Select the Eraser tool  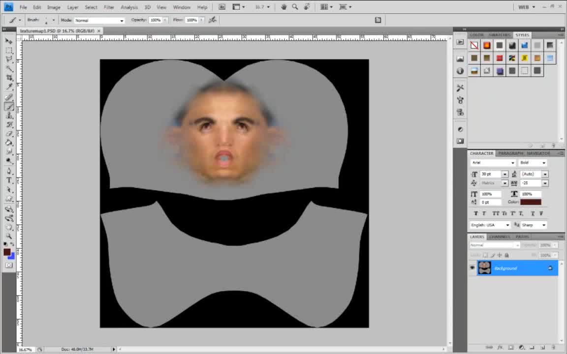tap(9, 134)
